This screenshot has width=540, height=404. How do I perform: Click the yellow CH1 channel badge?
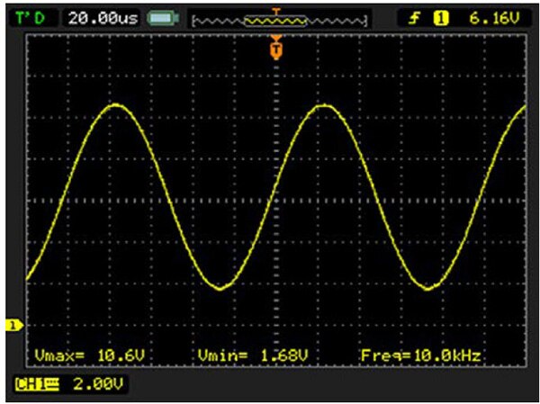(x=35, y=384)
